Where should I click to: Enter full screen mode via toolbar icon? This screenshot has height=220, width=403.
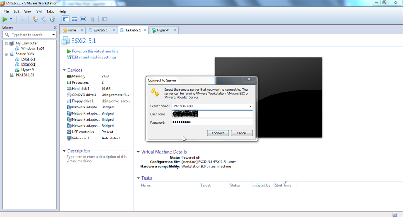[x=83, y=19]
